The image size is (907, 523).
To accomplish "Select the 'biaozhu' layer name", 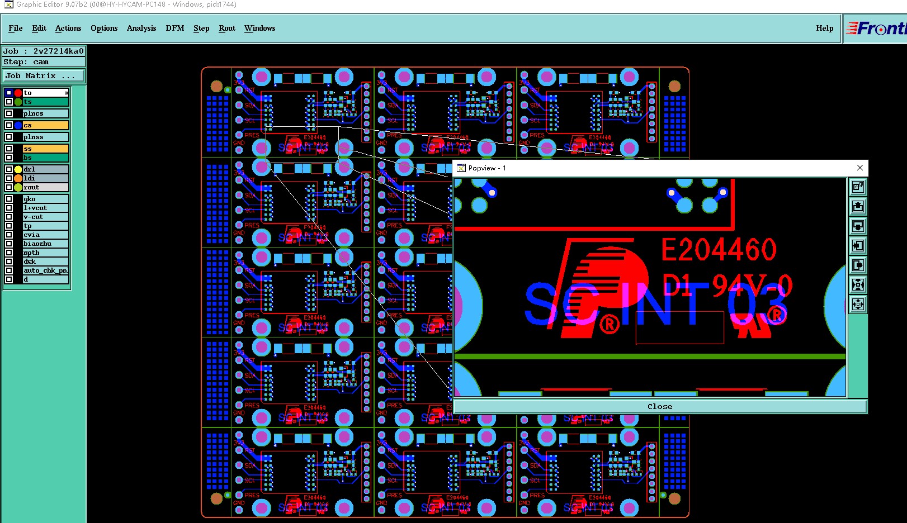I will pos(45,244).
